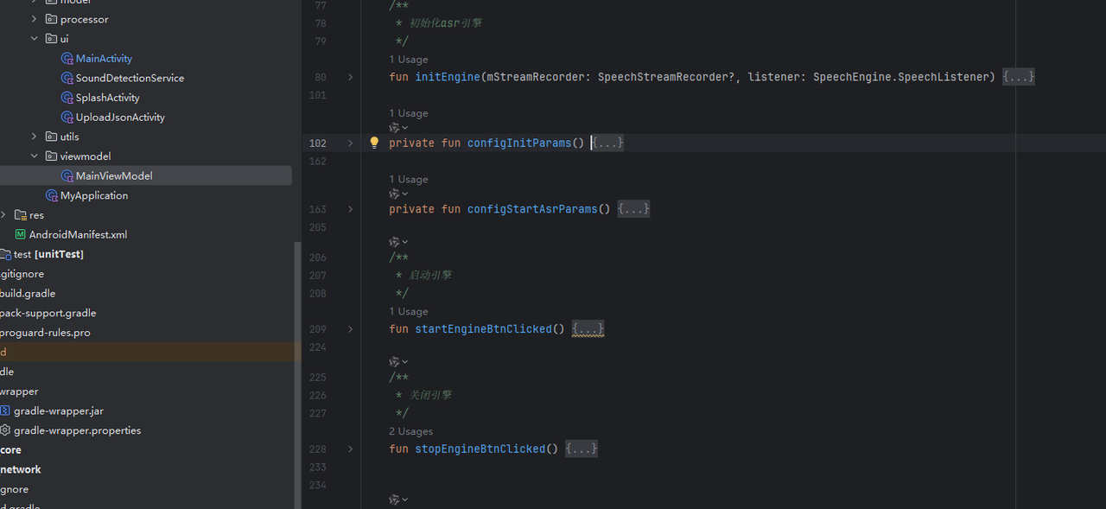Click the res folder icon

pyautogui.click(x=21, y=215)
